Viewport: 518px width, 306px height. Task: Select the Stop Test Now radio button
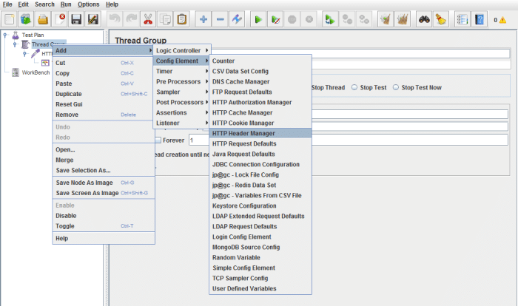[x=396, y=87]
